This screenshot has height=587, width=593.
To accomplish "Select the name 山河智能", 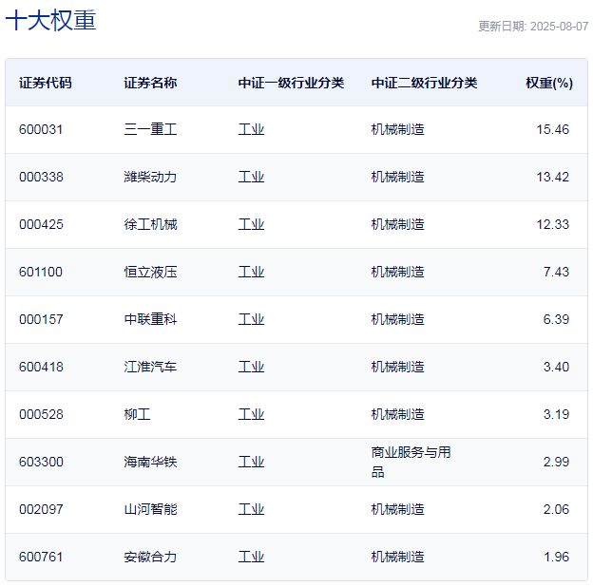I will (150, 509).
